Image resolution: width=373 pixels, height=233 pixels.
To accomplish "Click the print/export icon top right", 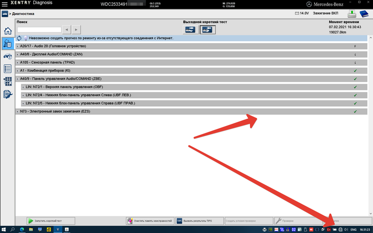I will click(x=352, y=14).
